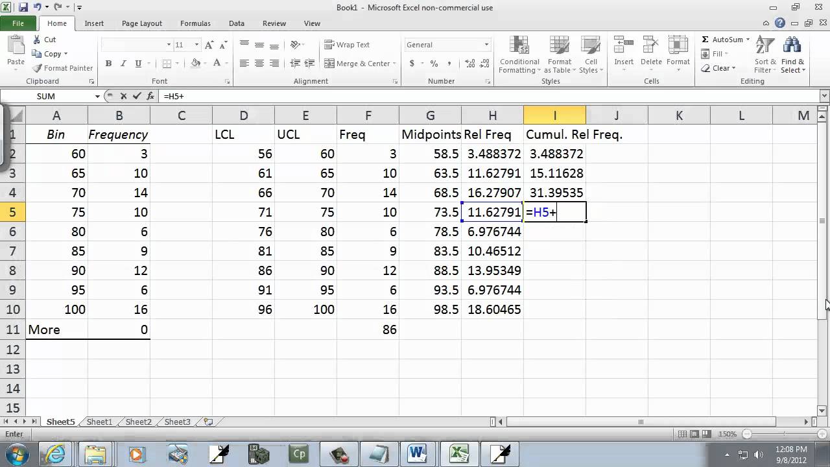Screen dimensions: 830x467
Task: Click the Insert cells icon
Action: point(624,45)
